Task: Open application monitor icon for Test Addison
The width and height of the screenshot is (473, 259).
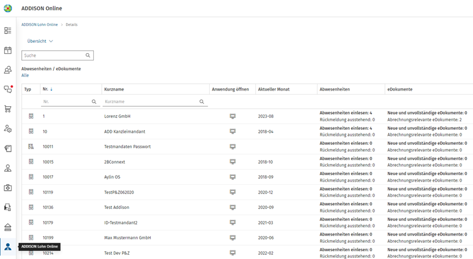Action: coord(233,208)
